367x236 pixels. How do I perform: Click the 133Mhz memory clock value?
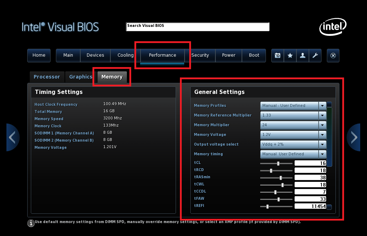point(111,125)
